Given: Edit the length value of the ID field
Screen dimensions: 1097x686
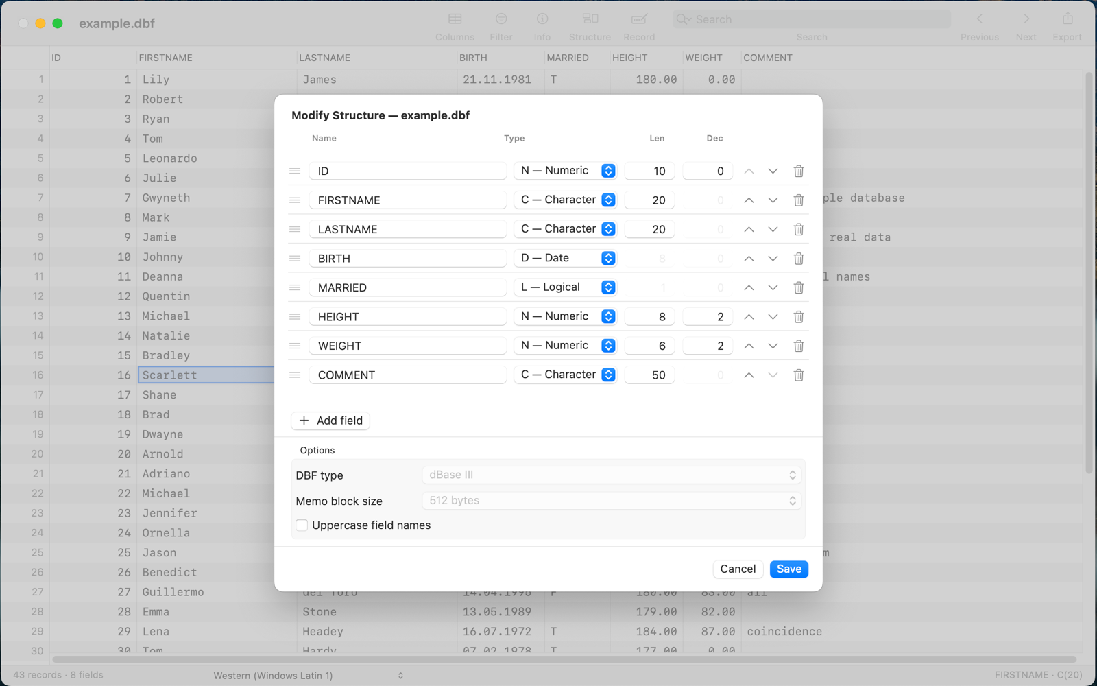Looking at the screenshot, I should 650,171.
